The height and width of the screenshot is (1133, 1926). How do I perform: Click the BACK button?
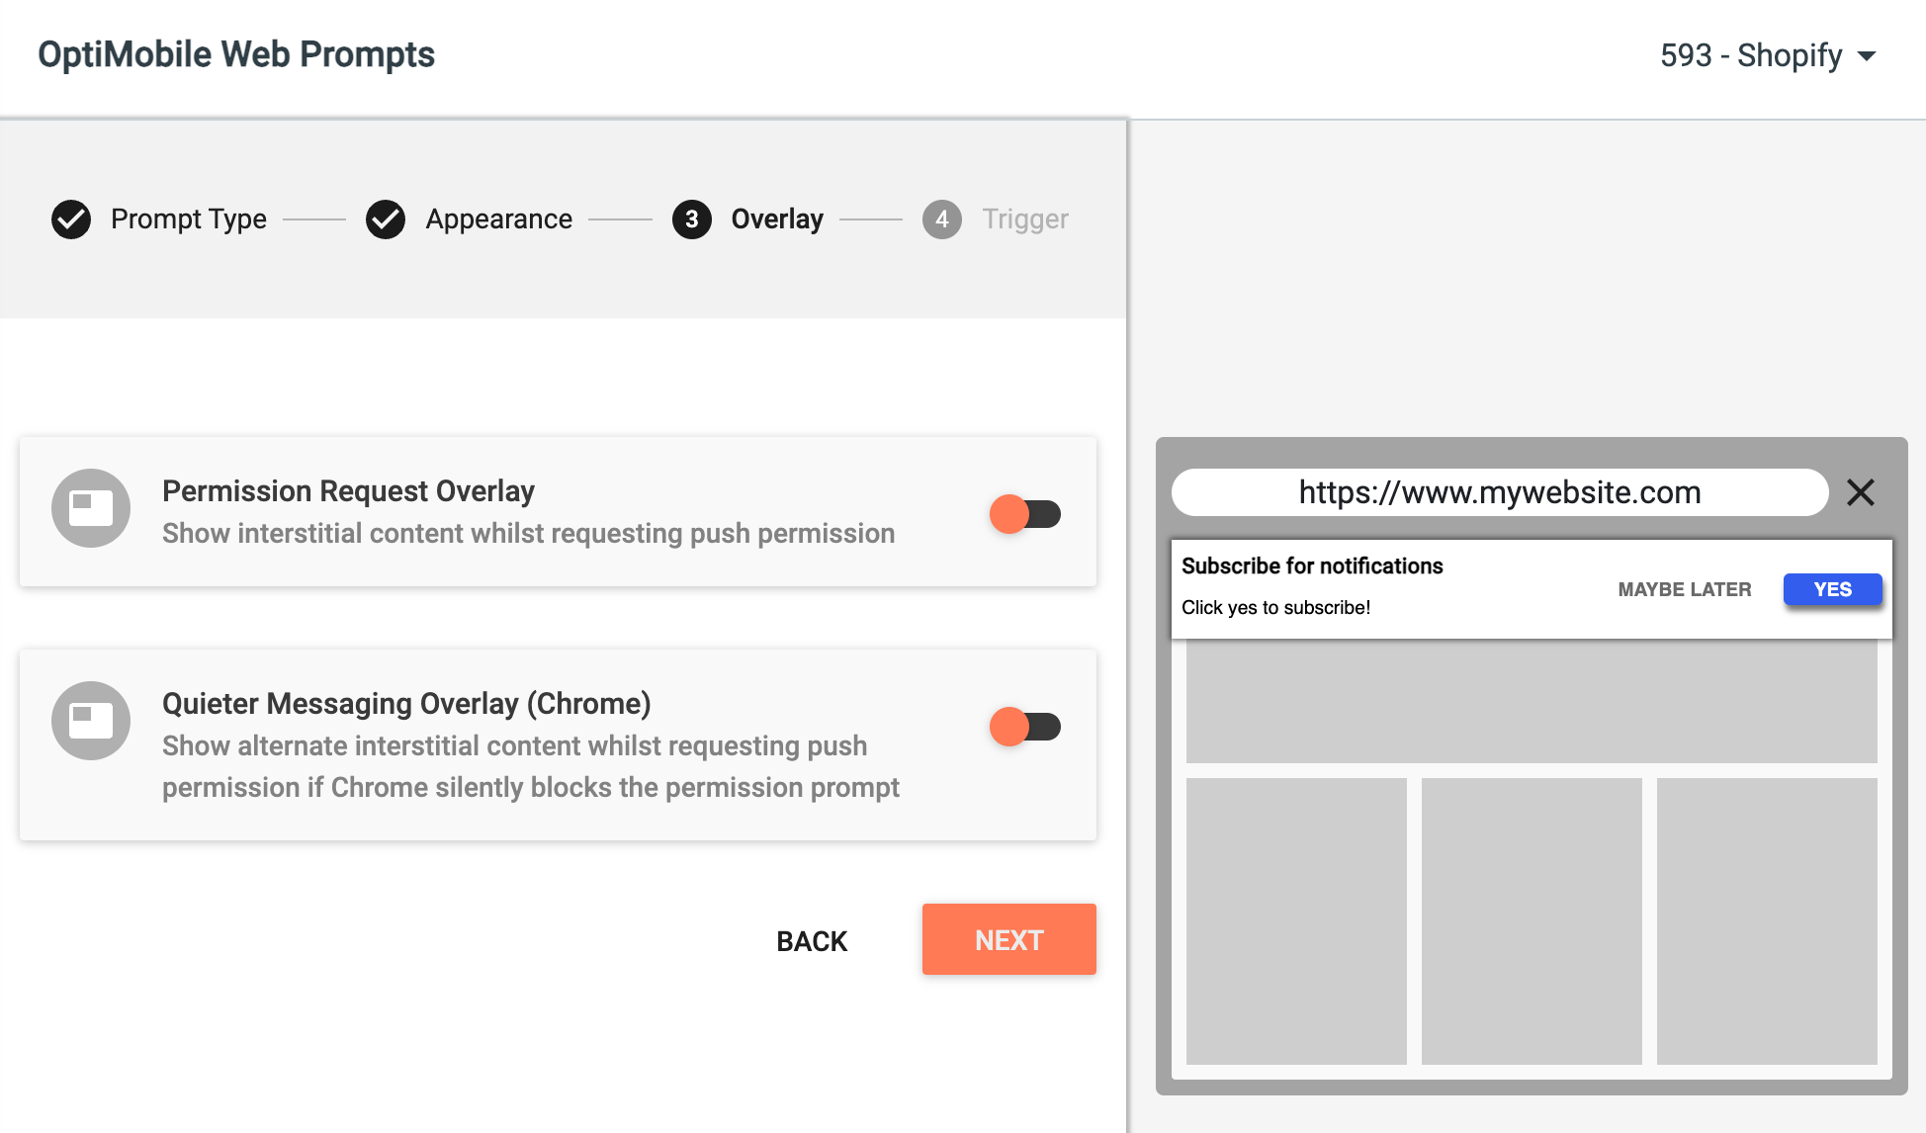(x=812, y=941)
